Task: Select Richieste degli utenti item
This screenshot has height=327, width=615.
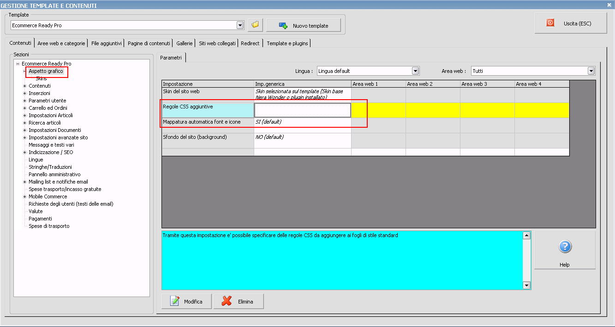Action: (71, 204)
